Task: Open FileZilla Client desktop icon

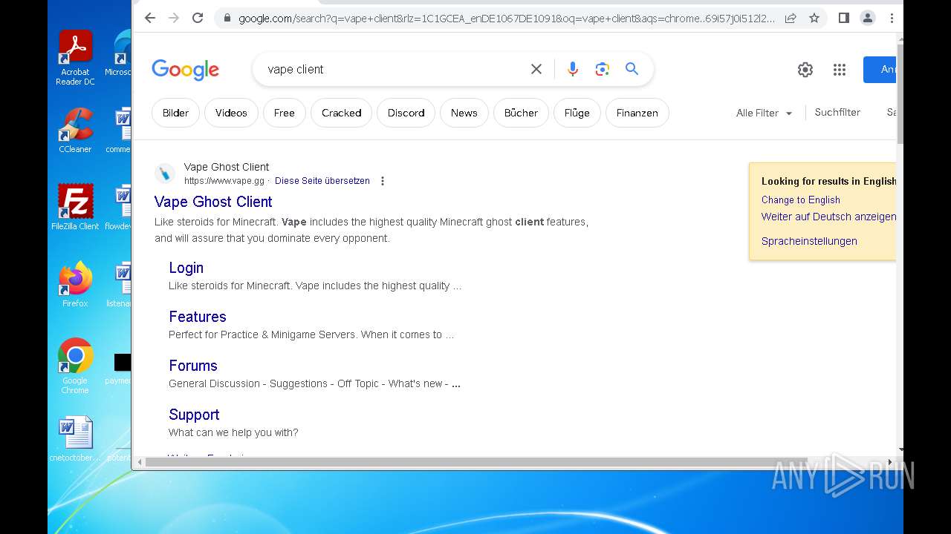Action: click(75, 207)
